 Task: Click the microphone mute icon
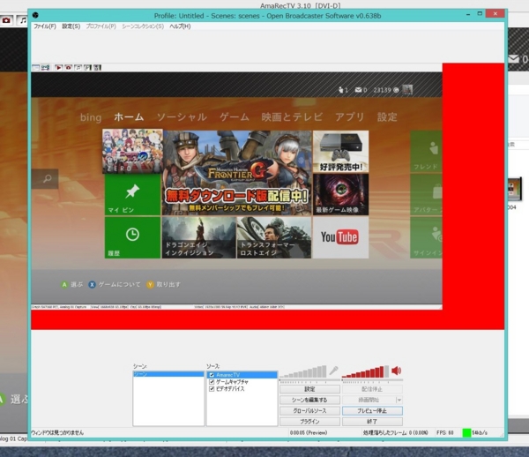(333, 371)
